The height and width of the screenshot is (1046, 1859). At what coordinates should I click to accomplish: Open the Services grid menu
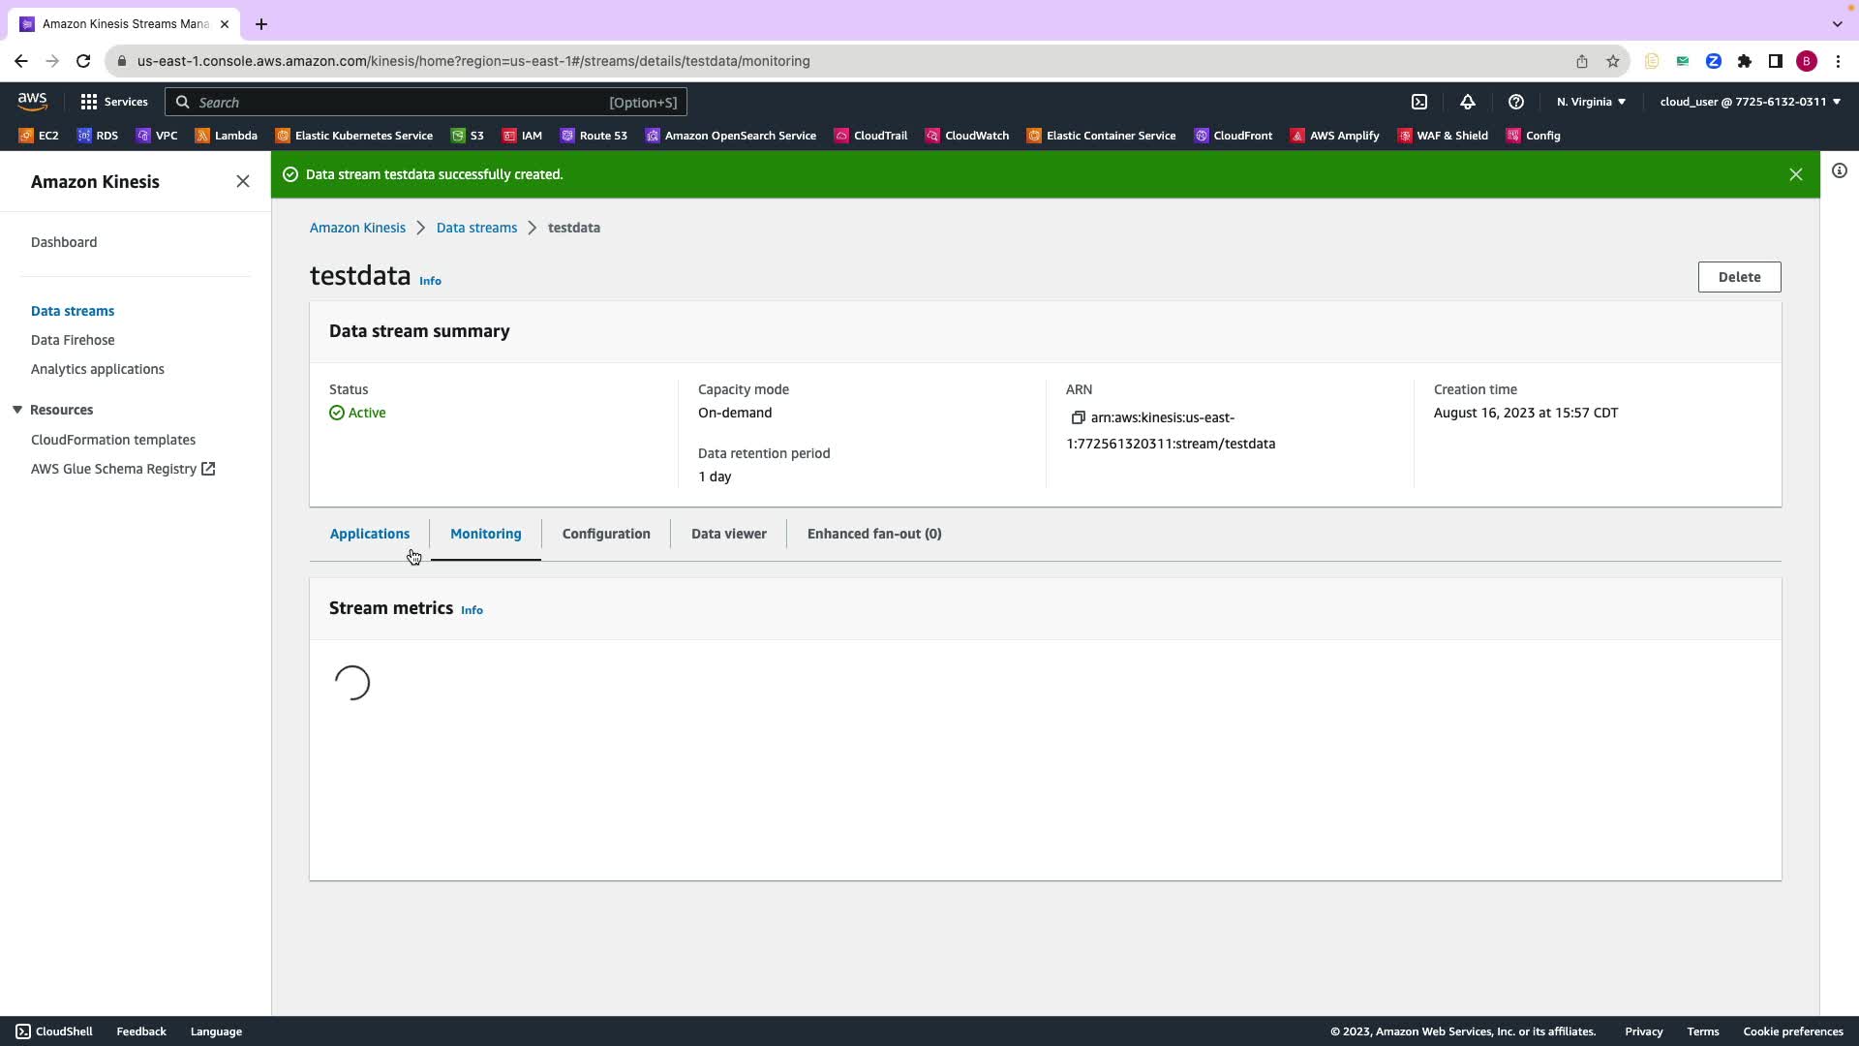(x=114, y=102)
